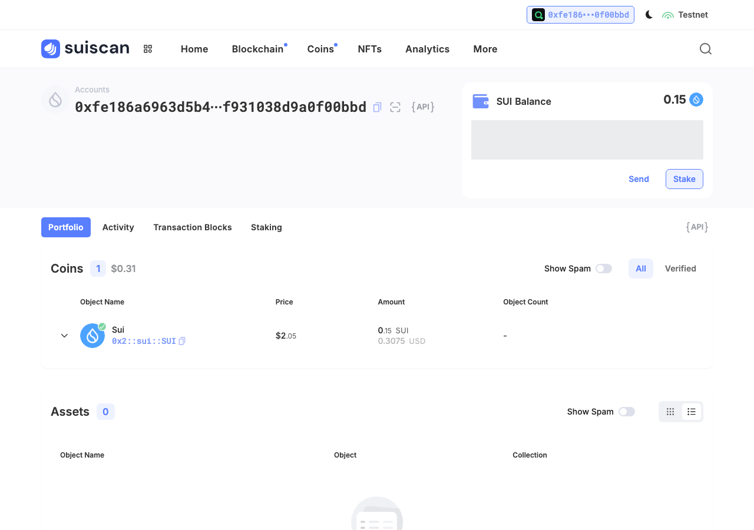
Task: Show QR code for account address
Action: pos(395,107)
